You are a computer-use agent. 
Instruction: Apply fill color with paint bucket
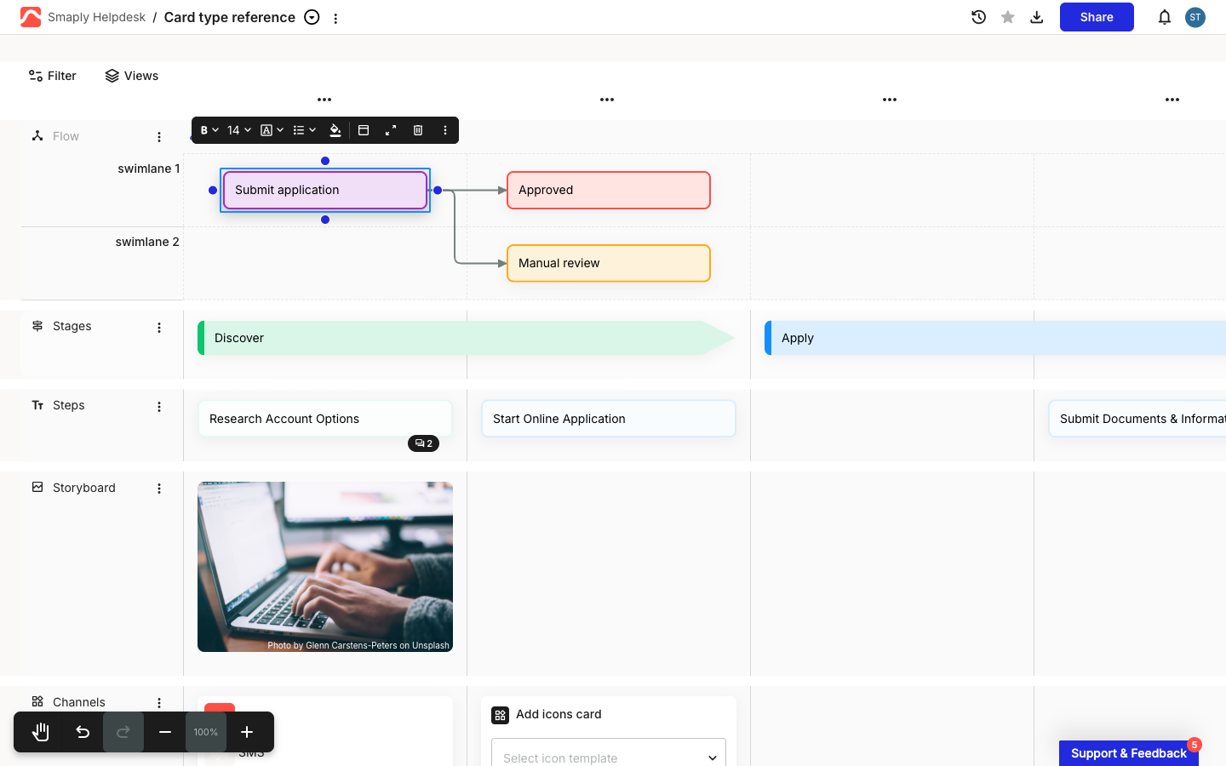[x=335, y=130]
